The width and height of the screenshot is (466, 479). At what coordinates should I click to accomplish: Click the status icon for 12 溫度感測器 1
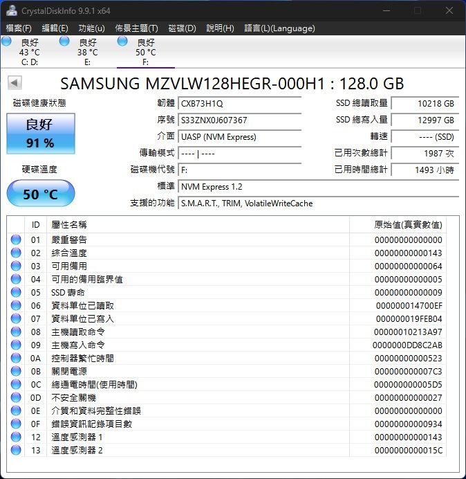16,437
